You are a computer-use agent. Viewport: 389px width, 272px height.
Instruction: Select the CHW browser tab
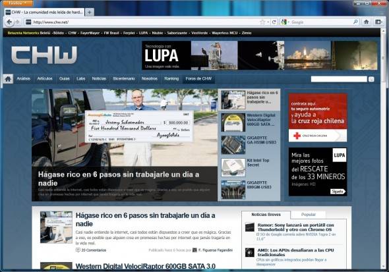[x=44, y=12]
